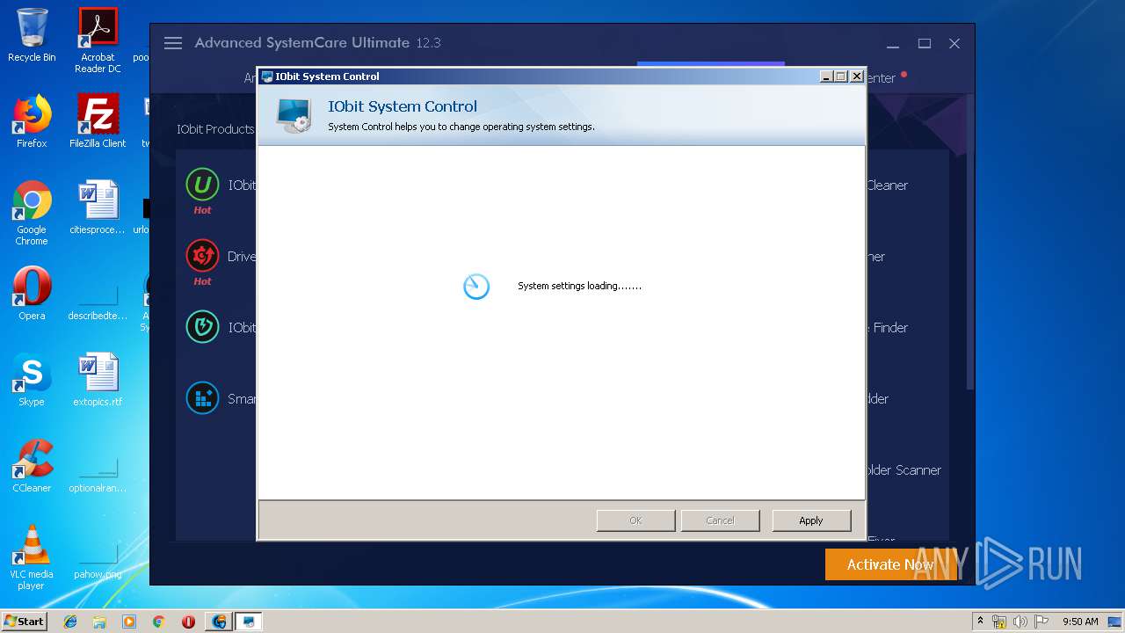
Task: Open Firefox desktop shortcut
Action: click(x=32, y=121)
